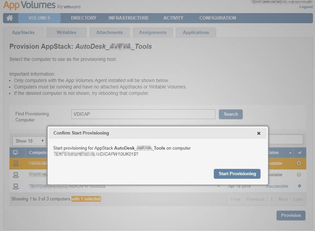Click the VDICAPW10US02$ computer row
The width and height of the screenshot is (315, 231).
point(158,186)
